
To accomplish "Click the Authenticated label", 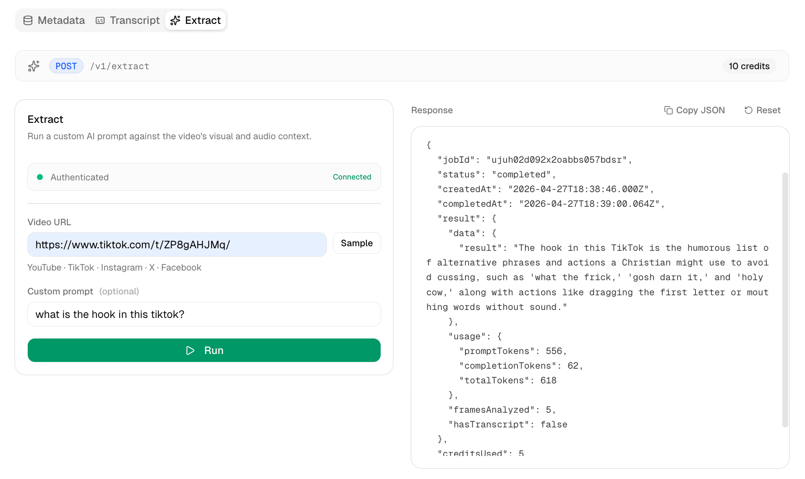I will coord(80,177).
